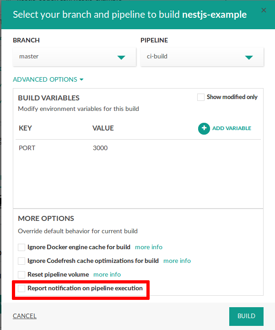Viewport: 275px width, 330px height.
Task: Click the CANCEL link
Action: pos(25,316)
